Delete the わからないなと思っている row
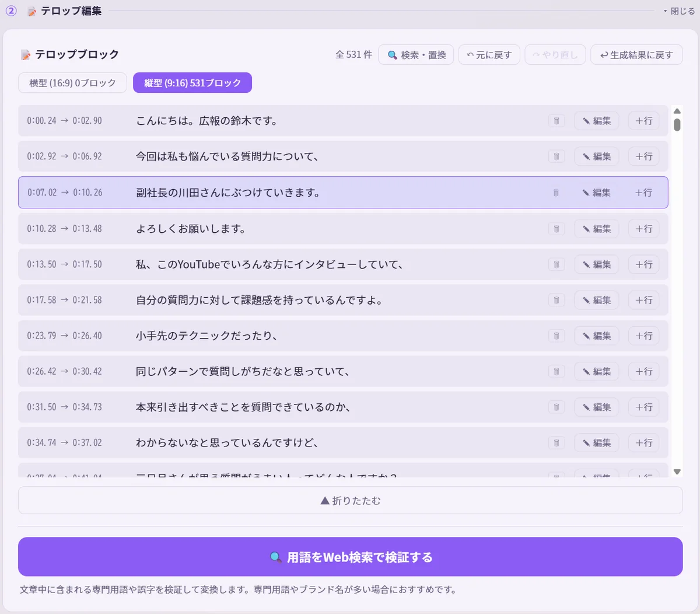This screenshot has height=614, width=700. tap(556, 442)
